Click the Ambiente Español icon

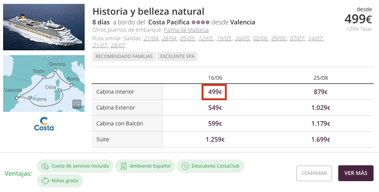123,166
